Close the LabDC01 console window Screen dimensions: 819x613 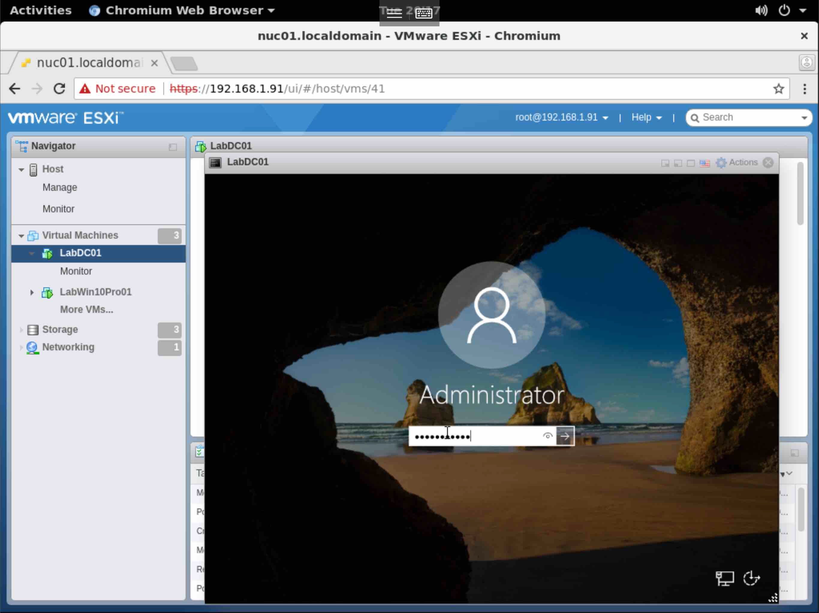click(x=768, y=163)
